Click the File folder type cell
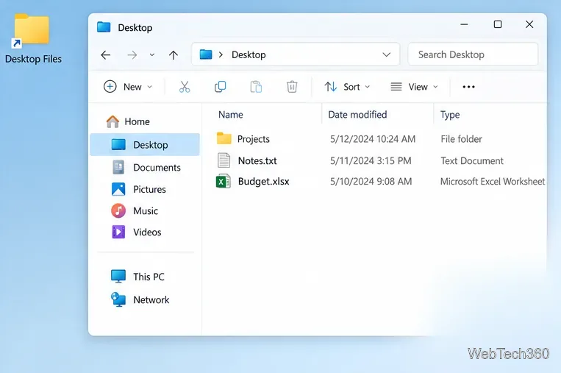Viewport: 561px width, 373px height. coord(461,139)
